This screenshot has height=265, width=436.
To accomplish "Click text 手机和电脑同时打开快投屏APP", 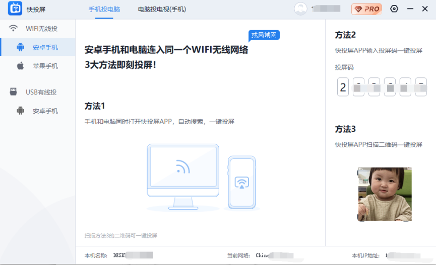I will 128,122.
